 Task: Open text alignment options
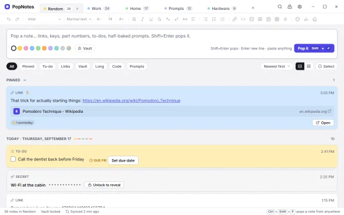193,19
